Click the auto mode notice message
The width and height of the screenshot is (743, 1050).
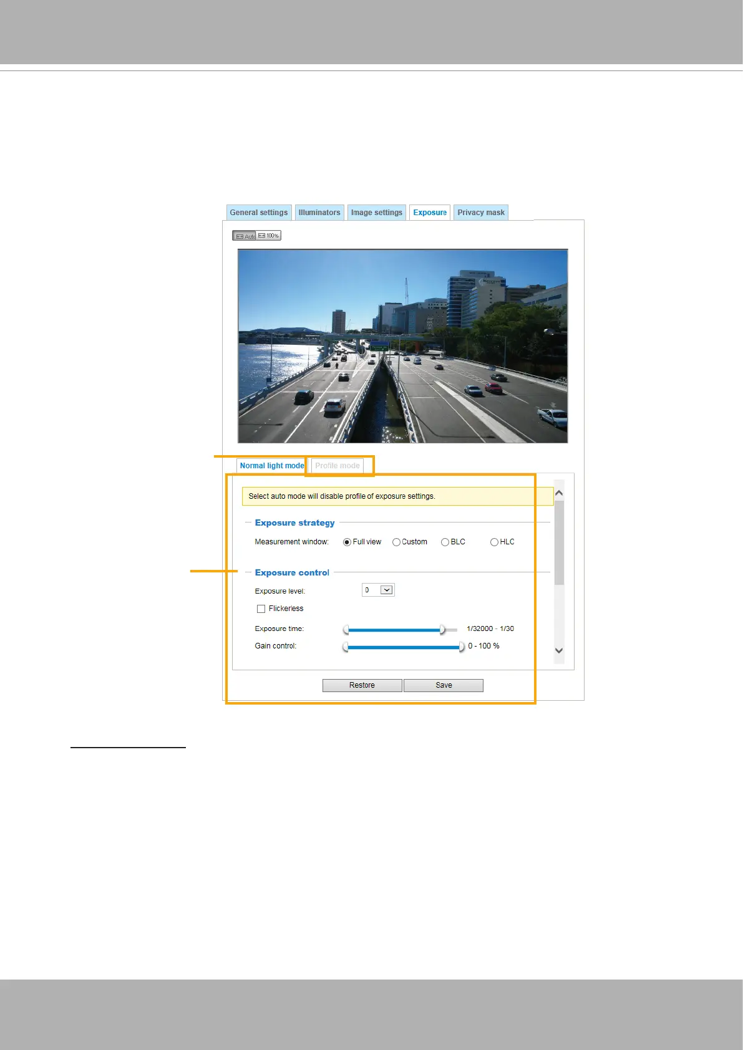(x=397, y=496)
